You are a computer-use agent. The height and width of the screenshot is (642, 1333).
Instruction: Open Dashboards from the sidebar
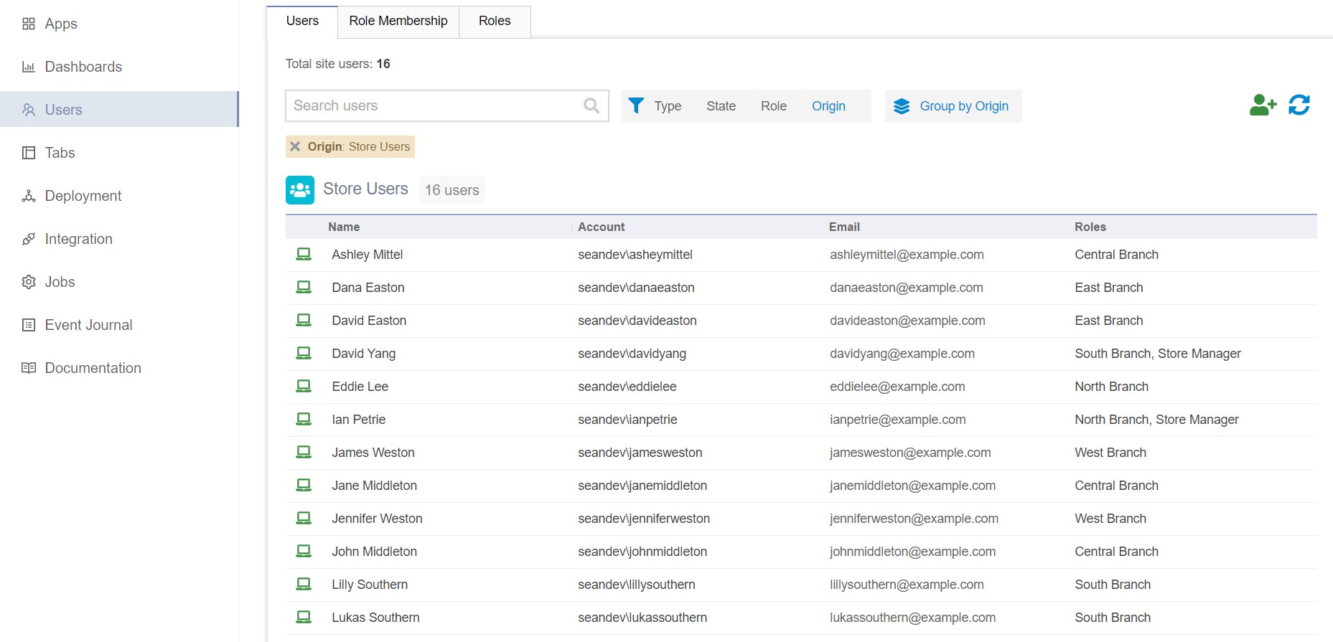83,67
